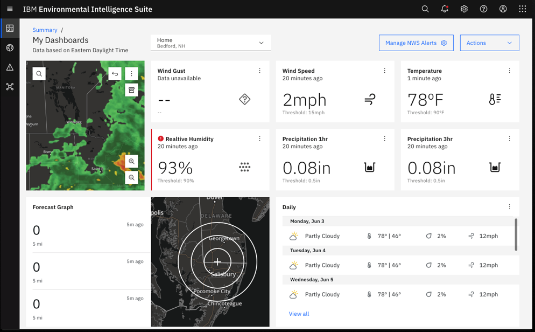Viewport: 535px width, 332px height.
Task: Select the dashboard calendar icon in sidebar
Action: (10, 28)
